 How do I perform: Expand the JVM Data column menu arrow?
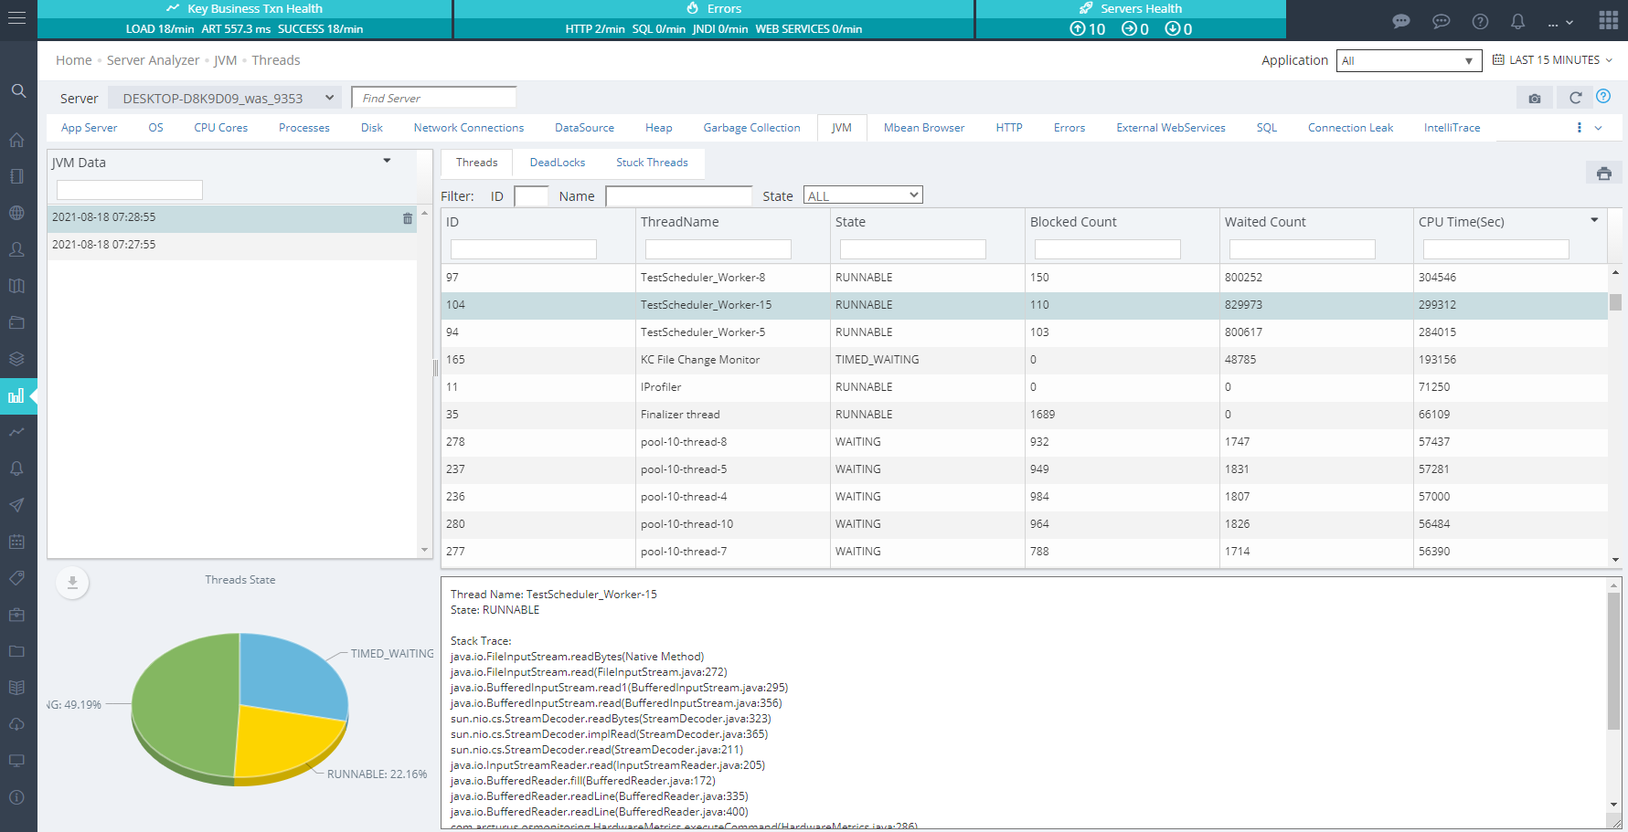(387, 161)
